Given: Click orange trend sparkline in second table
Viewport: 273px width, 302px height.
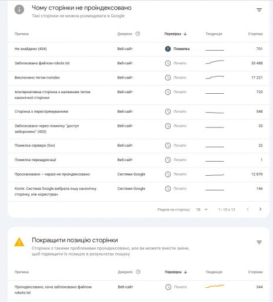Looking at the screenshot, I should click(x=215, y=286).
